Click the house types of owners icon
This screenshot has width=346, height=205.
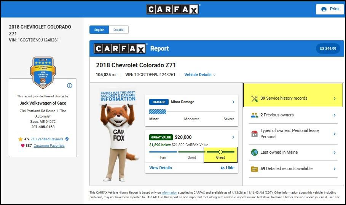255,134
